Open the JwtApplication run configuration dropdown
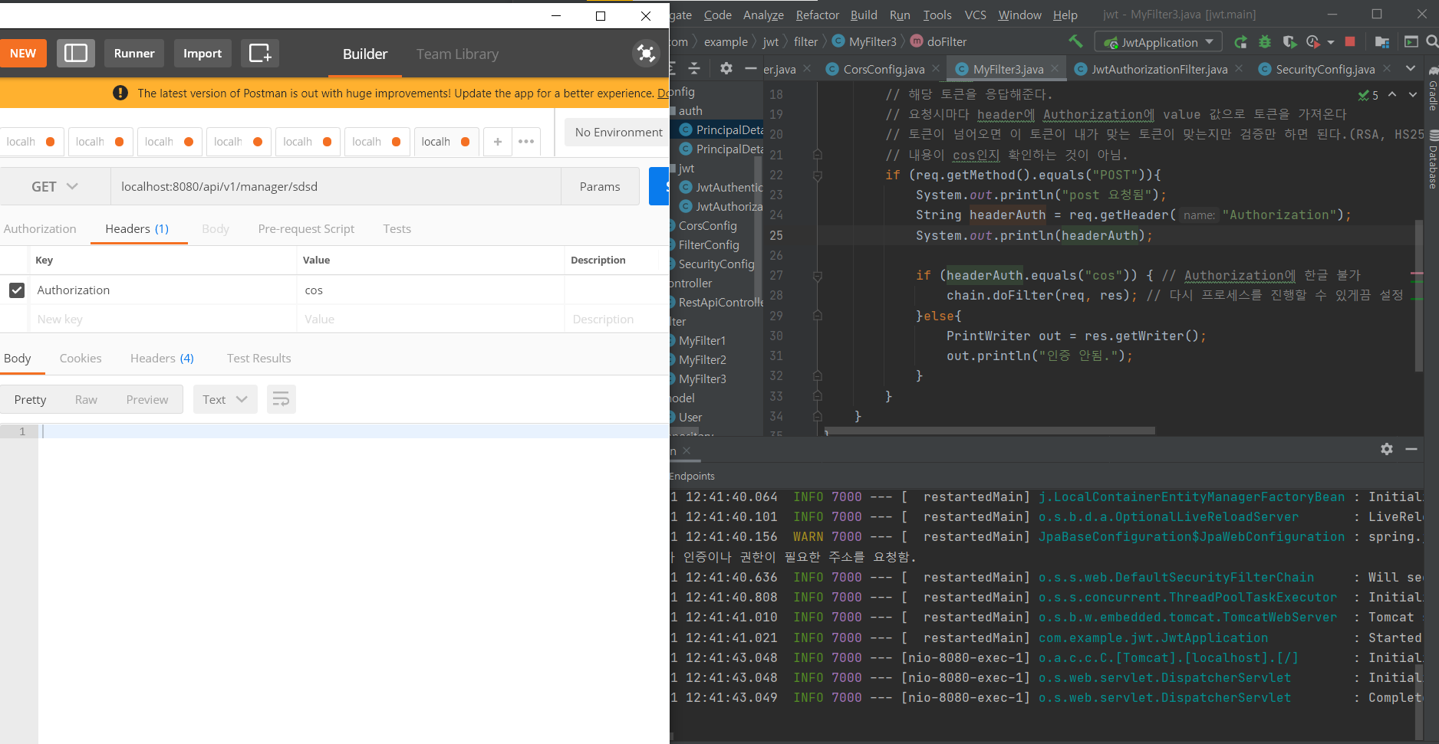Image resolution: width=1439 pixels, height=744 pixels. click(x=1158, y=42)
